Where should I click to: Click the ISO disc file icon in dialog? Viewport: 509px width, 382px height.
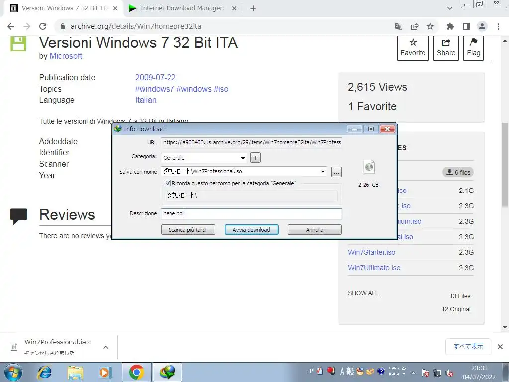(x=369, y=167)
